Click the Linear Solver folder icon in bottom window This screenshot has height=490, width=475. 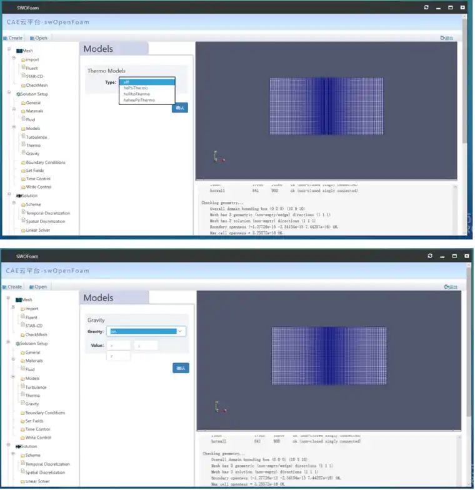click(22, 481)
